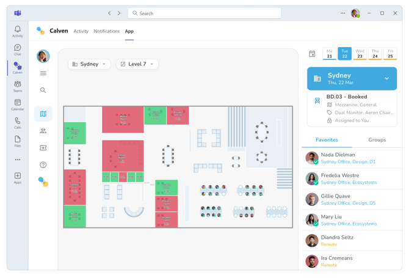Select Wed 23 in the day selector

click(x=360, y=54)
